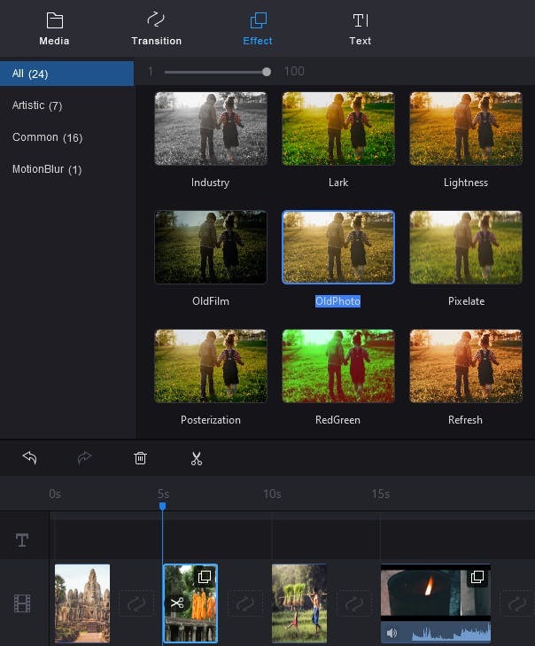Pick the Refresh effect thumbnail
This screenshot has width=535, height=646.
tap(466, 366)
